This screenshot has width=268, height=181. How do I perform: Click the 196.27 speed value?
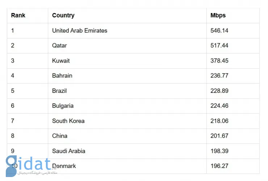click(219, 166)
